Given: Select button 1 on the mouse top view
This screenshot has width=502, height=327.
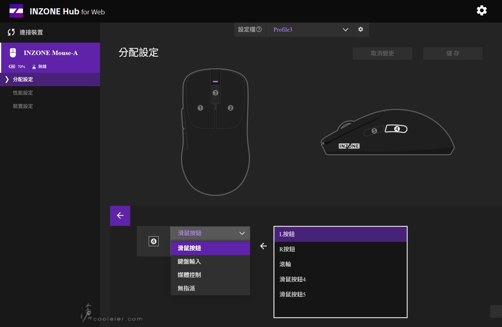Looking at the screenshot, I should (x=200, y=108).
